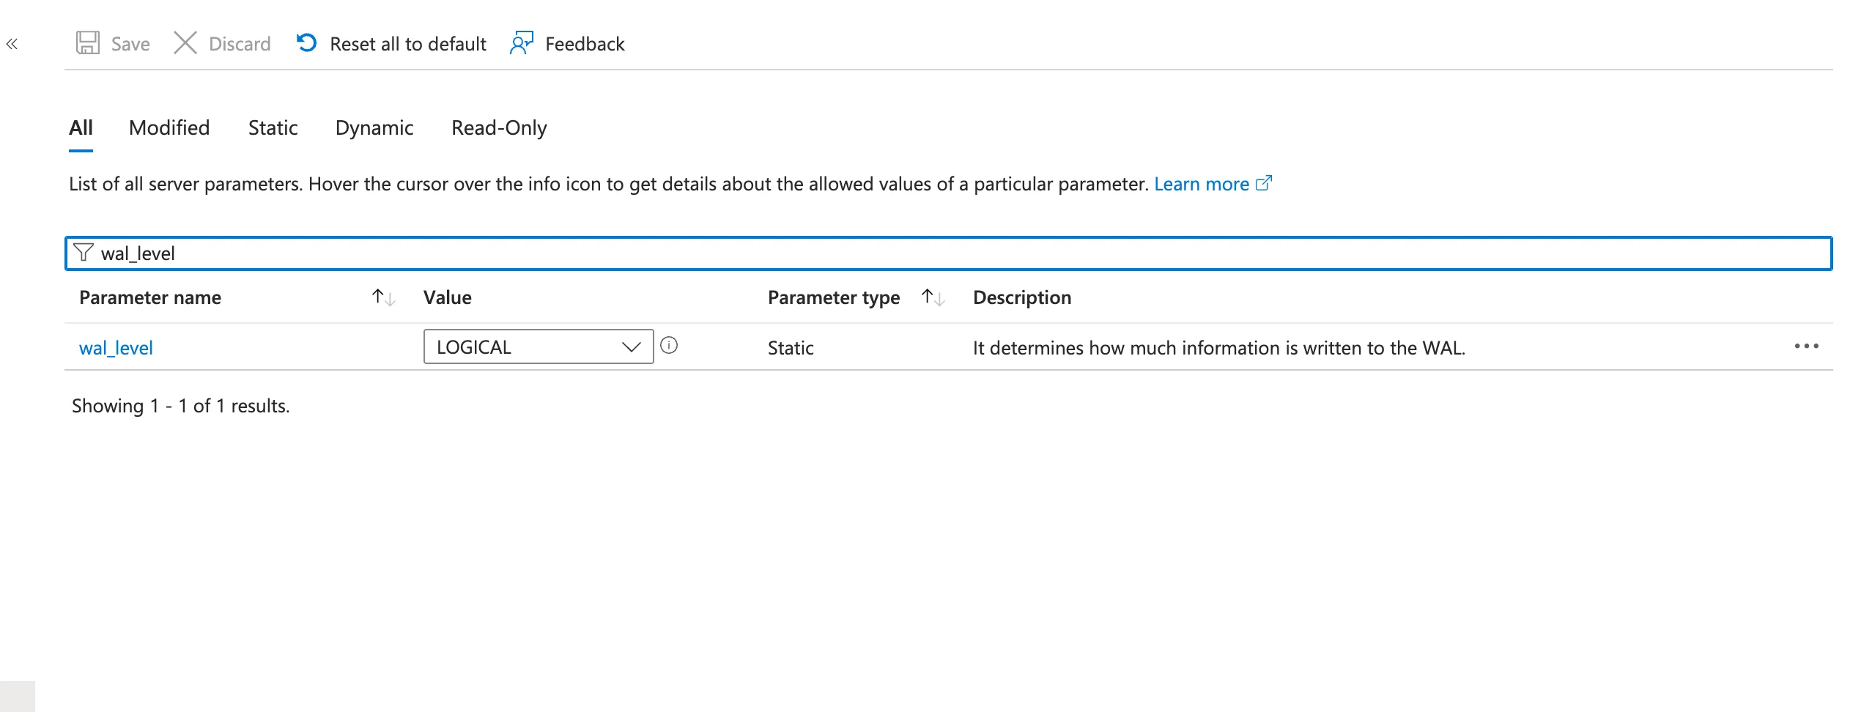This screenshot has height=712, width=1861.
Task: Switch to the All tab
Action: [81, 128]
